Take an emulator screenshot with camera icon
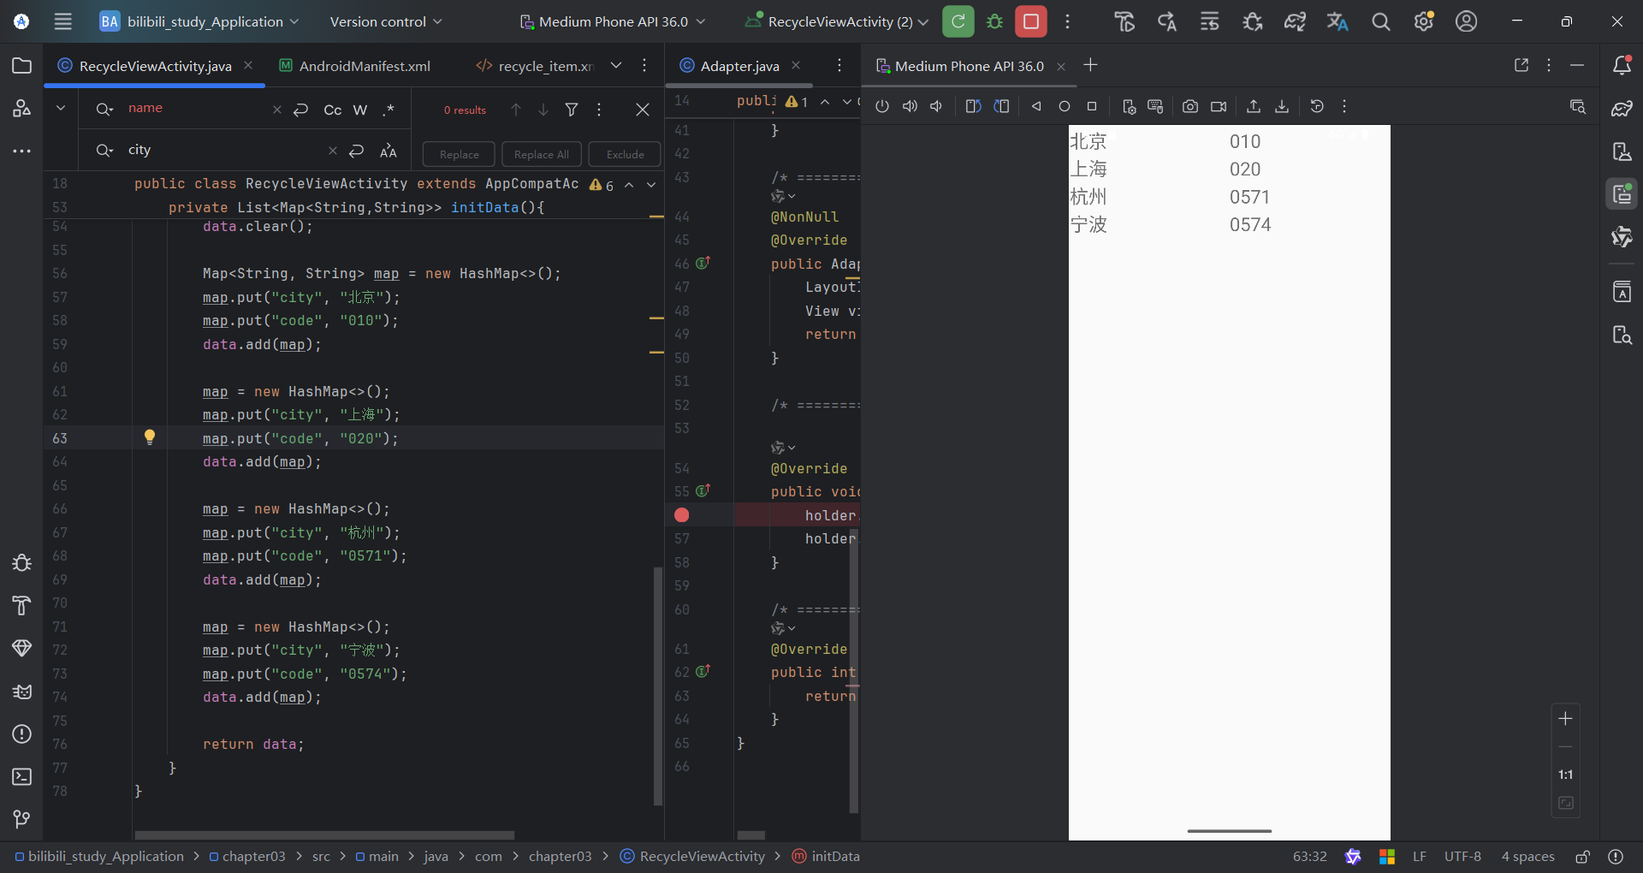The height and width of the screenshot is (873, 1643). pyautogui.click(x=1189, y=106)
